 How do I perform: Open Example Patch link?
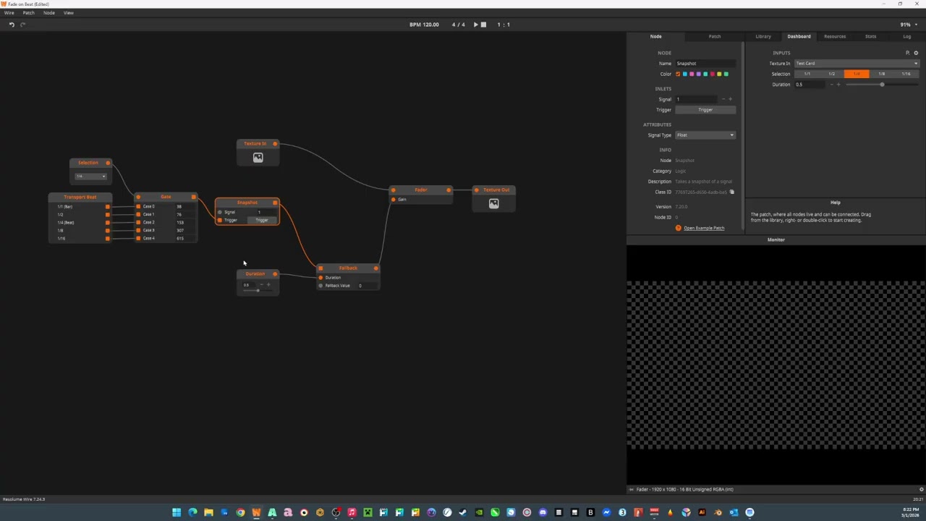pos(704,228)
